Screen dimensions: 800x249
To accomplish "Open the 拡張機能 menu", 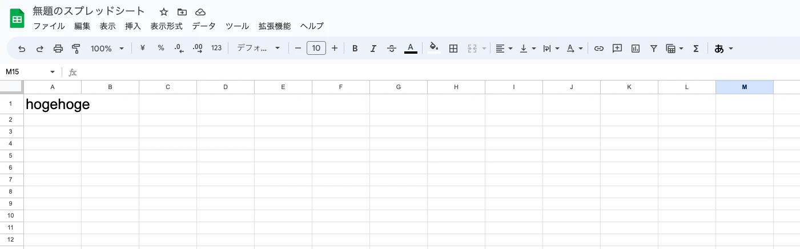I will tap(275, 26).
